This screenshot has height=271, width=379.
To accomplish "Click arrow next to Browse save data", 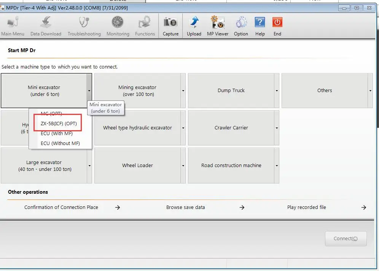I will pyautogui.click(x=242, y=207).
